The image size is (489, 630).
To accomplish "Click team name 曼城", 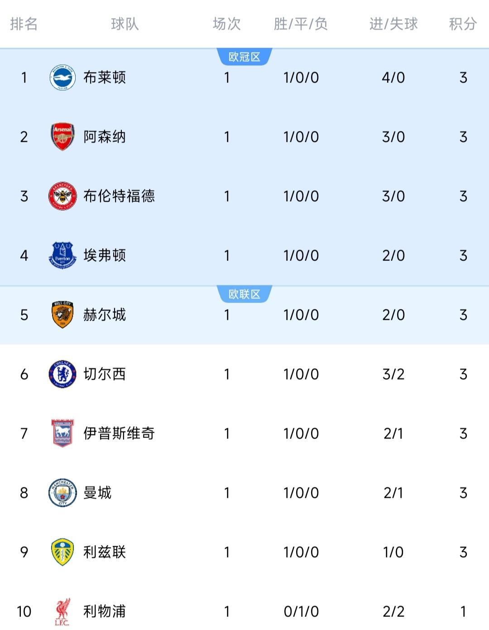I will click(97, 493).
